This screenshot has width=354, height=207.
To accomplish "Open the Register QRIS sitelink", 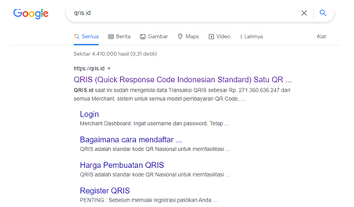I will pos(105,191).
